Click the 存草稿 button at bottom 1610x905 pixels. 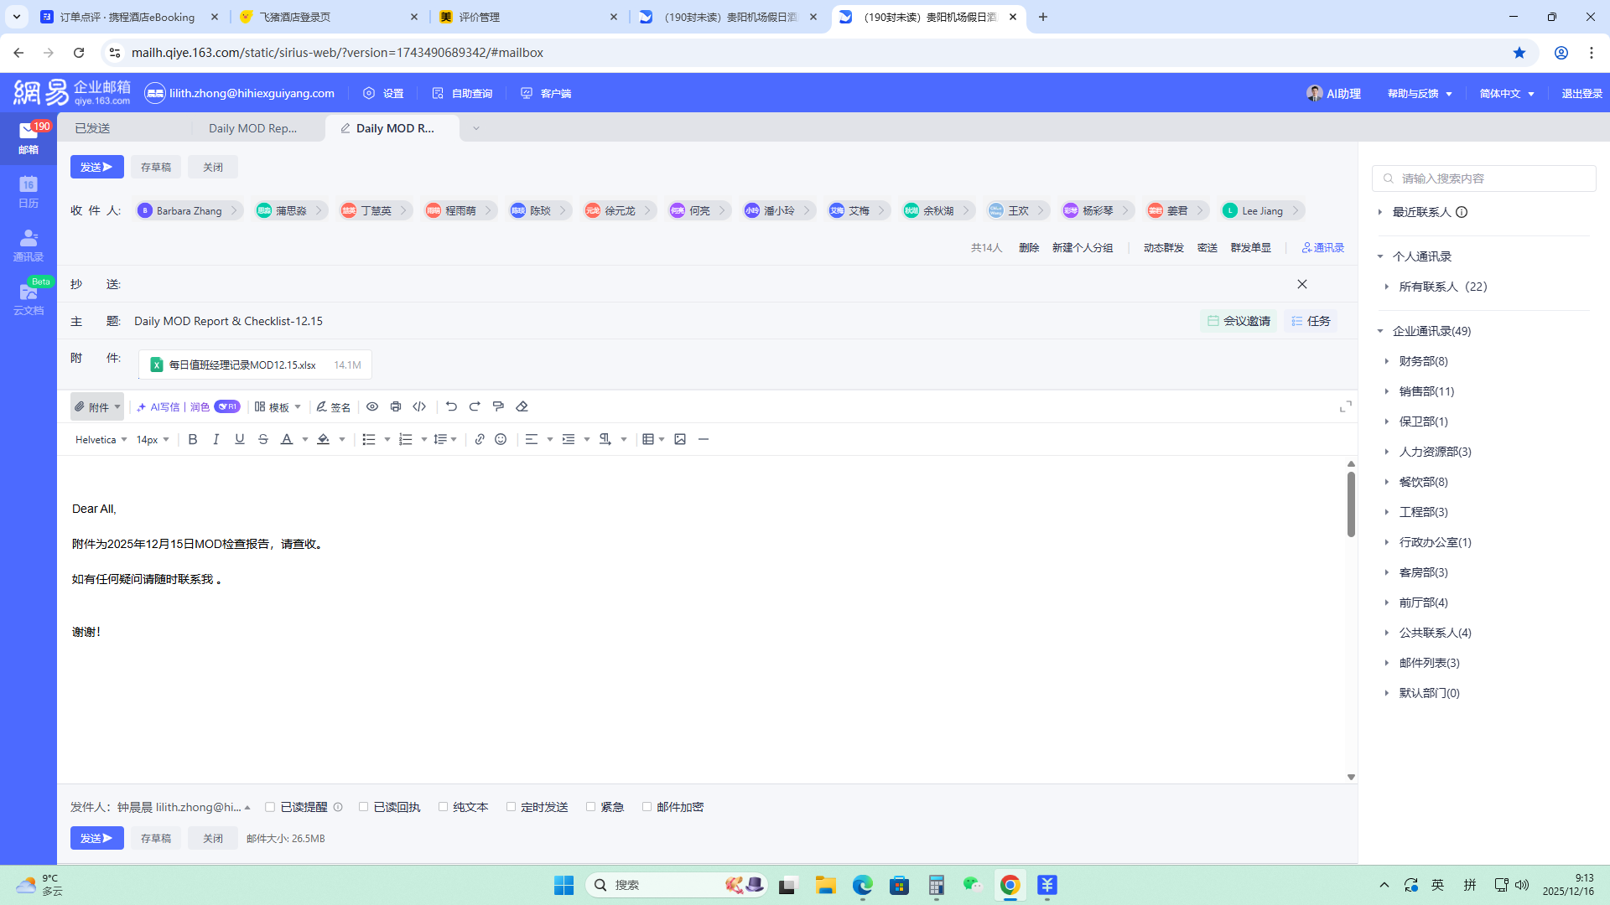pyautogui.click(x=156, y=838)
